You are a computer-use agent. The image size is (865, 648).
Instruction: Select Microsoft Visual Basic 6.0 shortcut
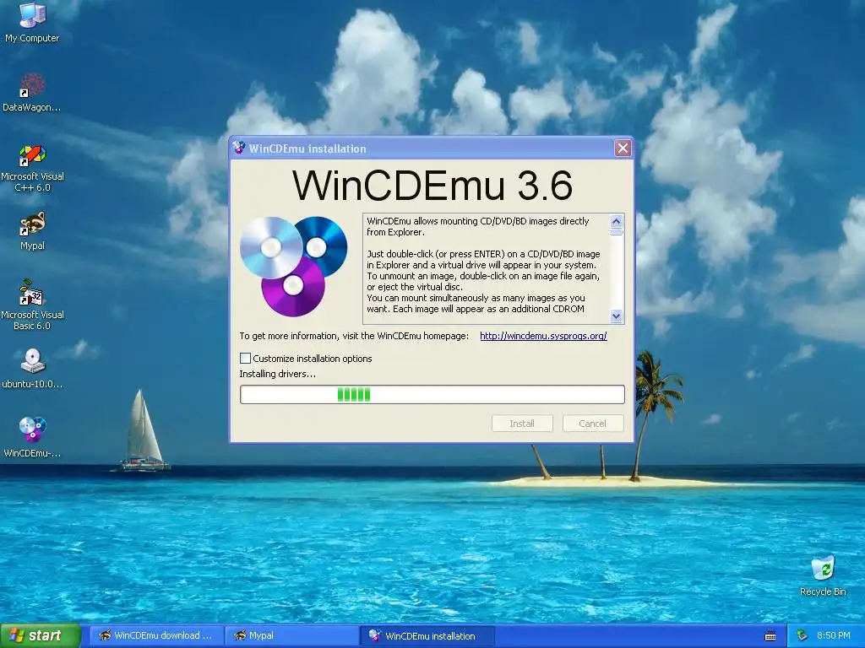32,305
